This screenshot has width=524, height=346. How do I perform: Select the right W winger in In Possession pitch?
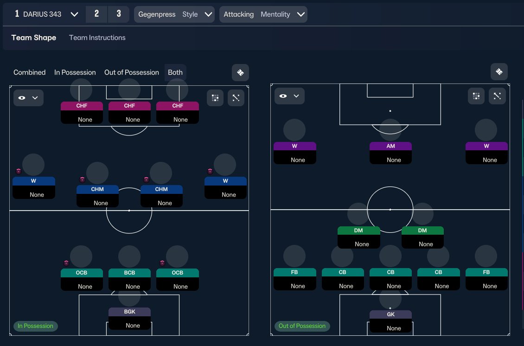point(225,188)
